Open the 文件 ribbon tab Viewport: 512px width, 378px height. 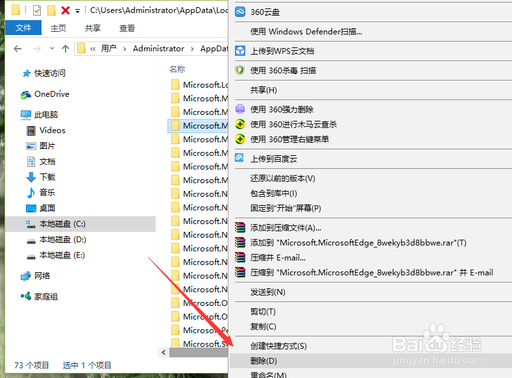[23, 28]
